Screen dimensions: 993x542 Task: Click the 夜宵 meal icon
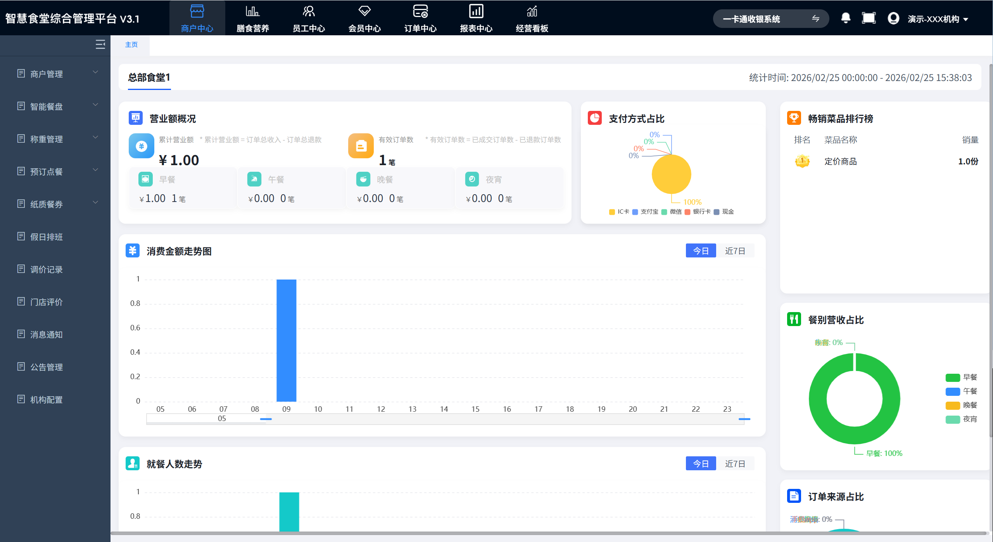(x=472, y=179)
